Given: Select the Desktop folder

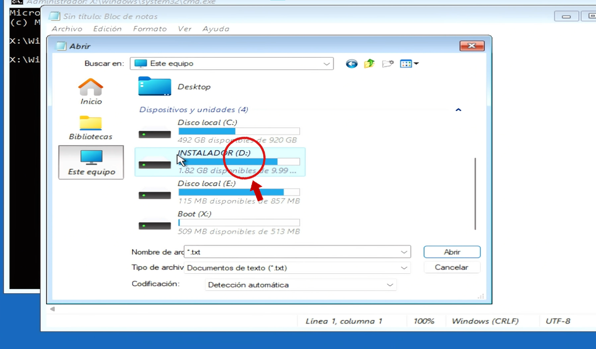Looking at the screenshot, I should tap(175, 87).
